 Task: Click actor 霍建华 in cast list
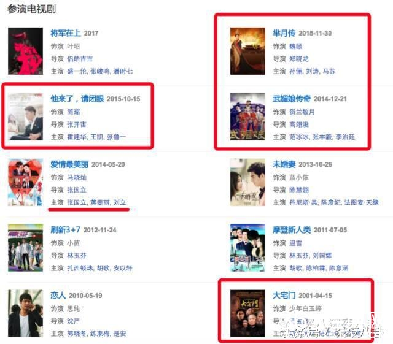pyautogui.click(x=77, y=137)
